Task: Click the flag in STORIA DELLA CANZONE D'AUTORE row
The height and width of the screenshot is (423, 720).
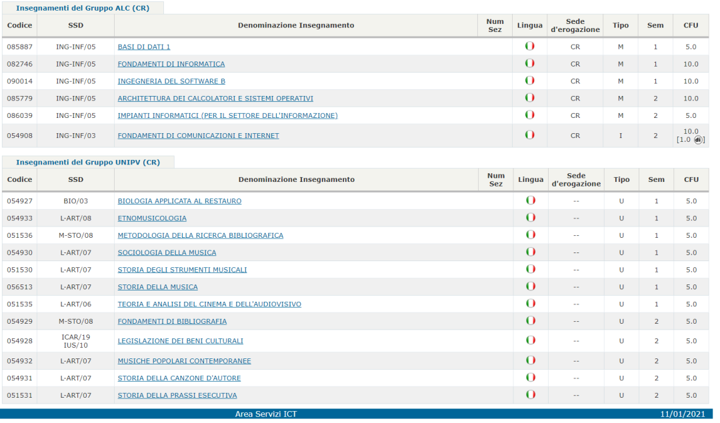Action: click(531, 377)
